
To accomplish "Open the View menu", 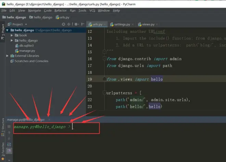I will pyautogui.click(x=22, y=11).
